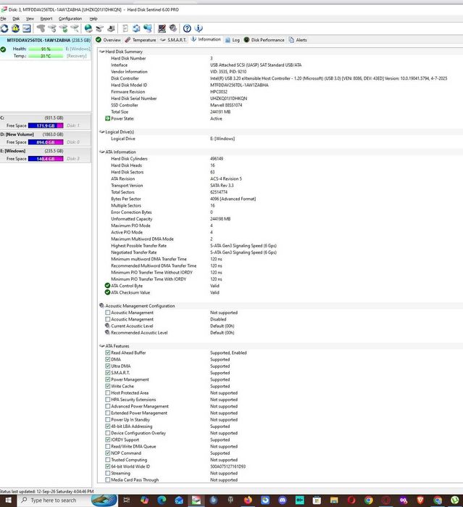Open the File menu

[3, 19]
